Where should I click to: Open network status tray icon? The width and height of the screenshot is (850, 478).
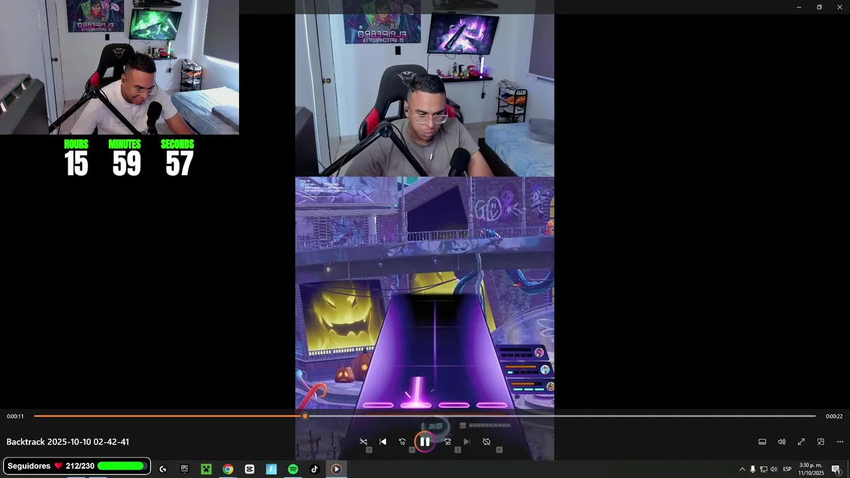[763, 469]
